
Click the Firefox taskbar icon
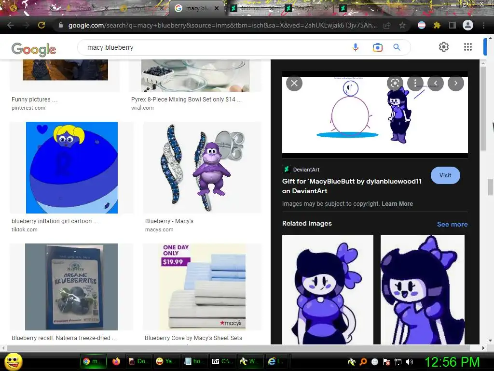click(116, 361)
